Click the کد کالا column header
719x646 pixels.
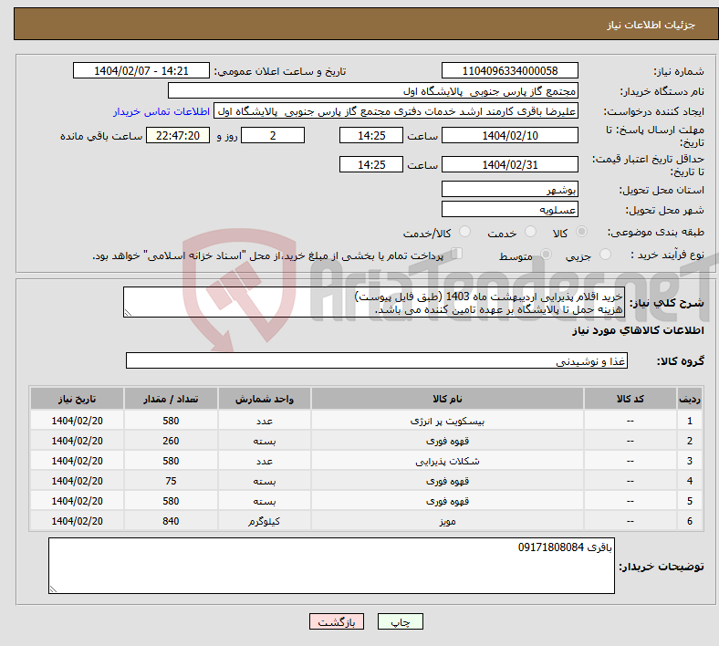tap(630, 399)
